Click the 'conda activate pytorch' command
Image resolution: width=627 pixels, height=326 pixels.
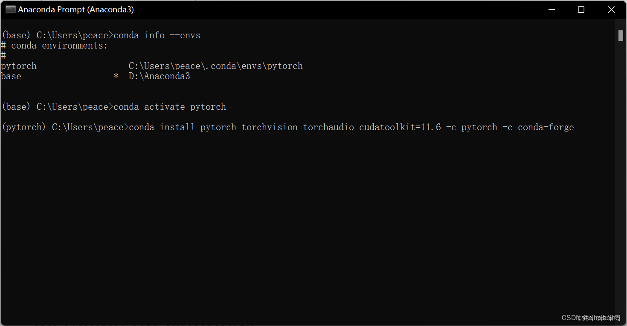click(170, 107)
